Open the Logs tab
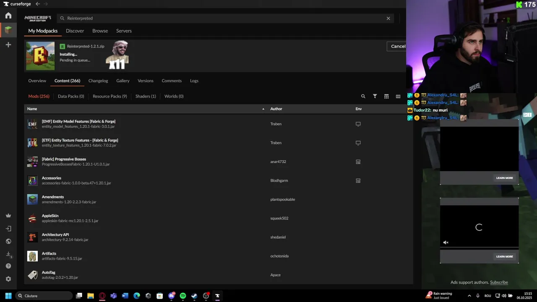Screen dimensions: 537x302 [x=194, y=81]
